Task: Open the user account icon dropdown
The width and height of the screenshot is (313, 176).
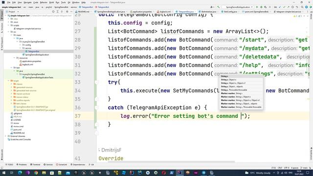Action: pos(212,7)
